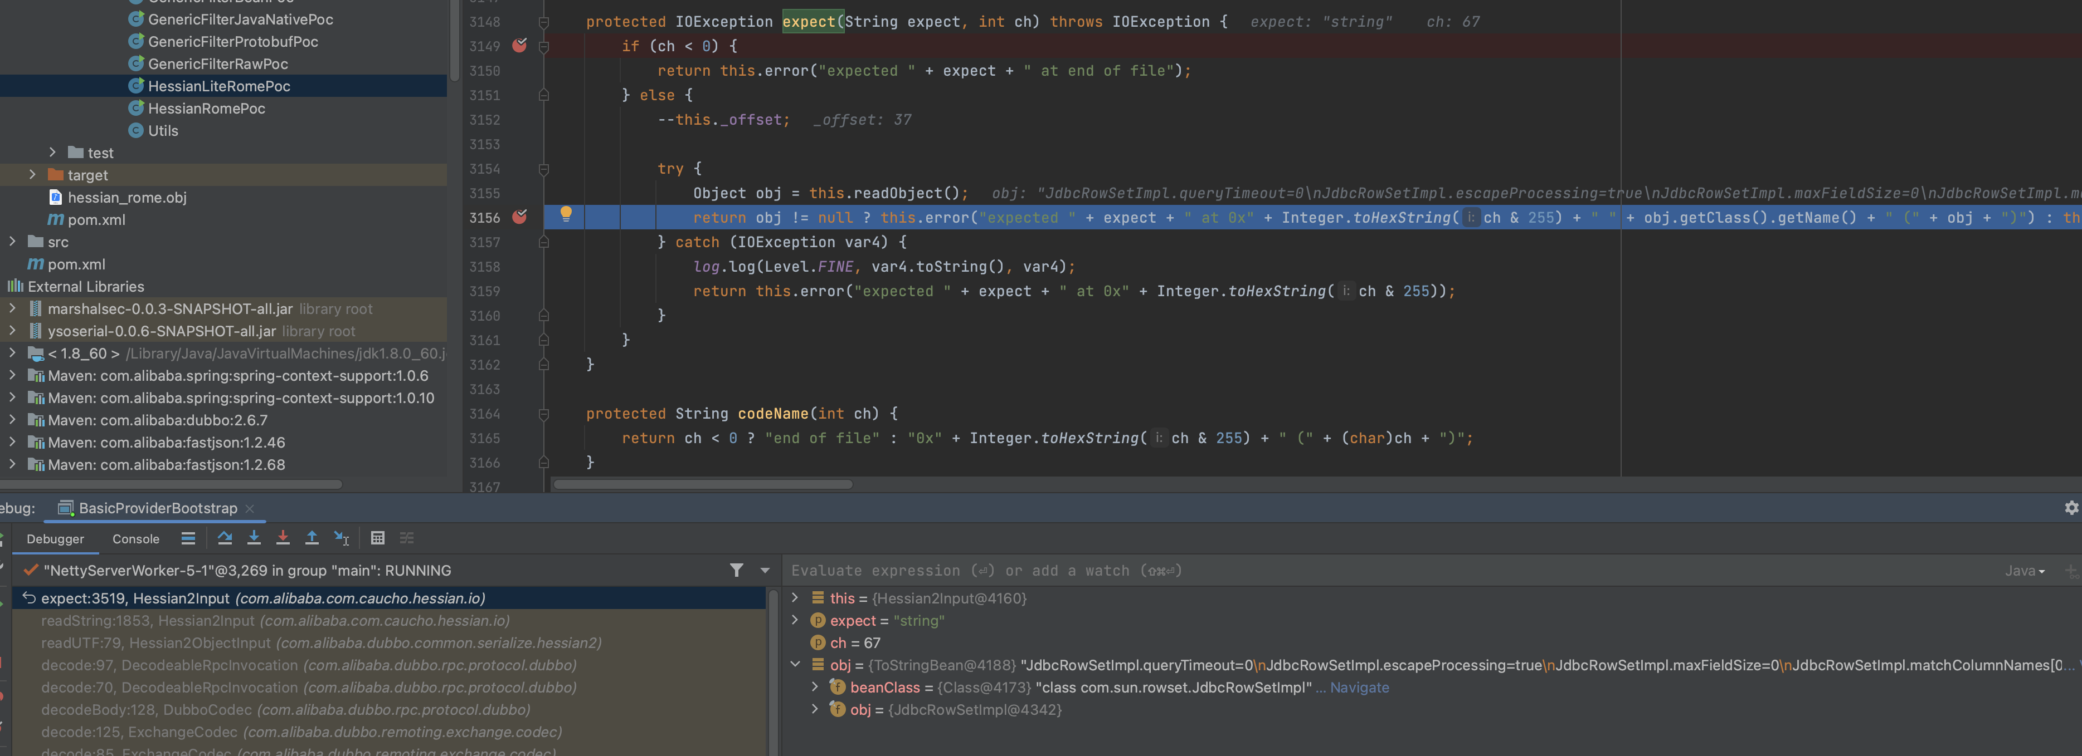This screenshot has width=2082, height=756.
Task: Click the project tree horizontal scrollbar
Action: pyautogui.click(x=171, y=485)
